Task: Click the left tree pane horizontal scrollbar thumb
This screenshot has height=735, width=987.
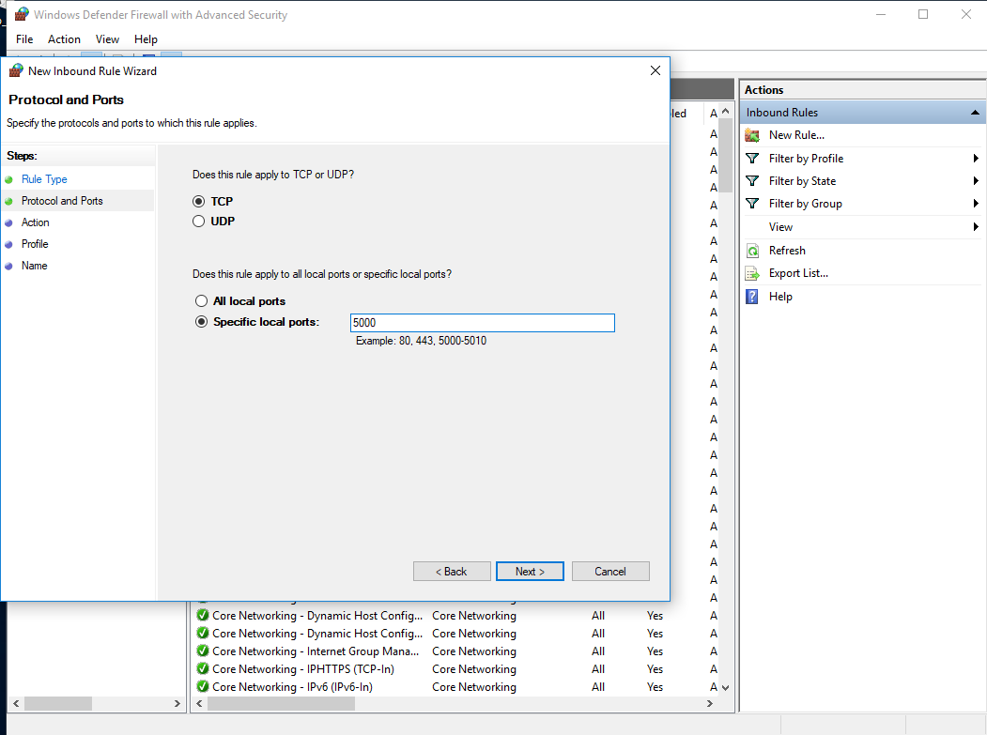Action: coord(58,703)
